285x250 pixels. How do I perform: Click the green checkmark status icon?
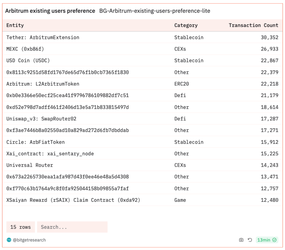point(275,240)
